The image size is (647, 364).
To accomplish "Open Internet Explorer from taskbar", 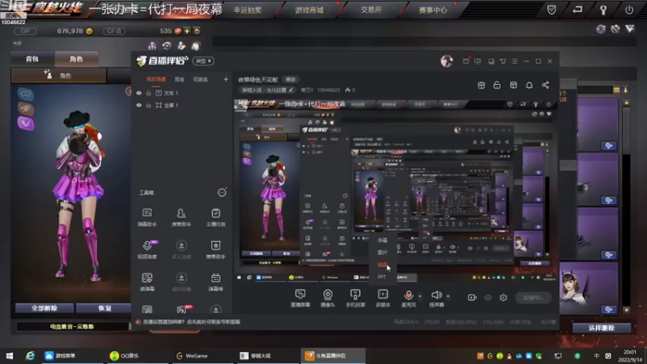I will pyautogui.click(x=30, y=356).
